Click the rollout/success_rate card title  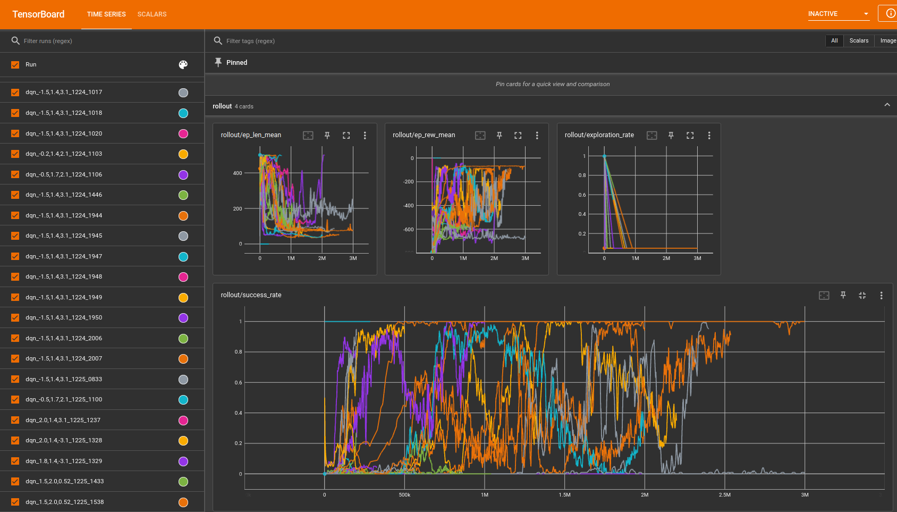point(251,295)
